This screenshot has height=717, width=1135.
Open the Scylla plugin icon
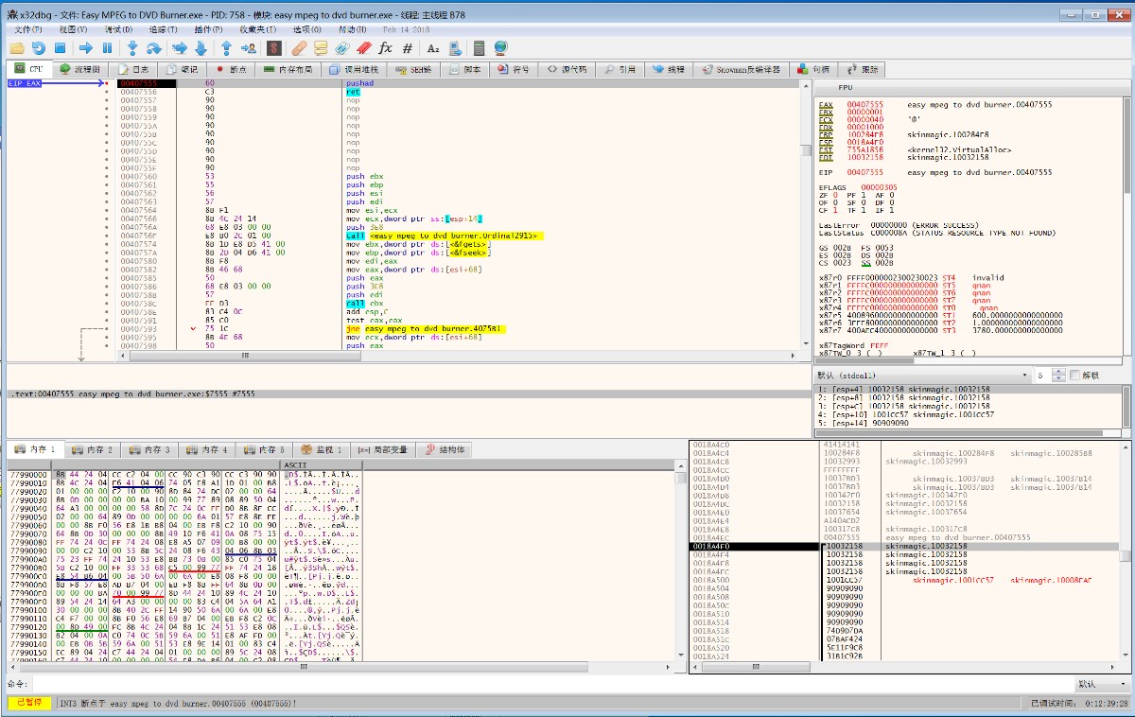pos(274,47)
